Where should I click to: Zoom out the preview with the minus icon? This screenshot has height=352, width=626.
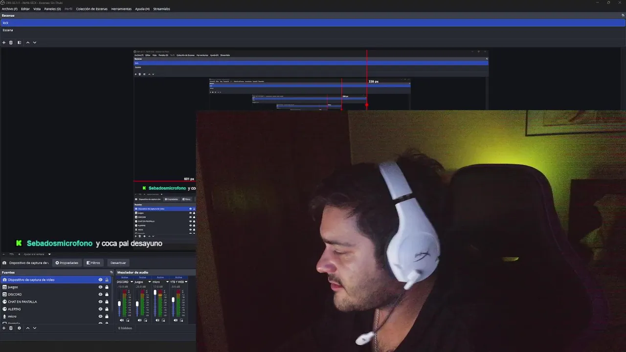4,254
